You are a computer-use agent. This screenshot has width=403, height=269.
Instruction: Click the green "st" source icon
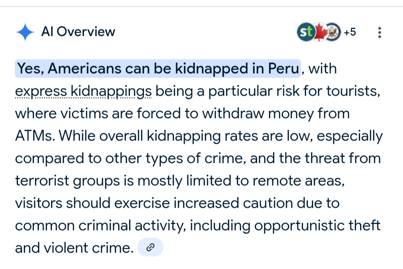tap(306, 32)
